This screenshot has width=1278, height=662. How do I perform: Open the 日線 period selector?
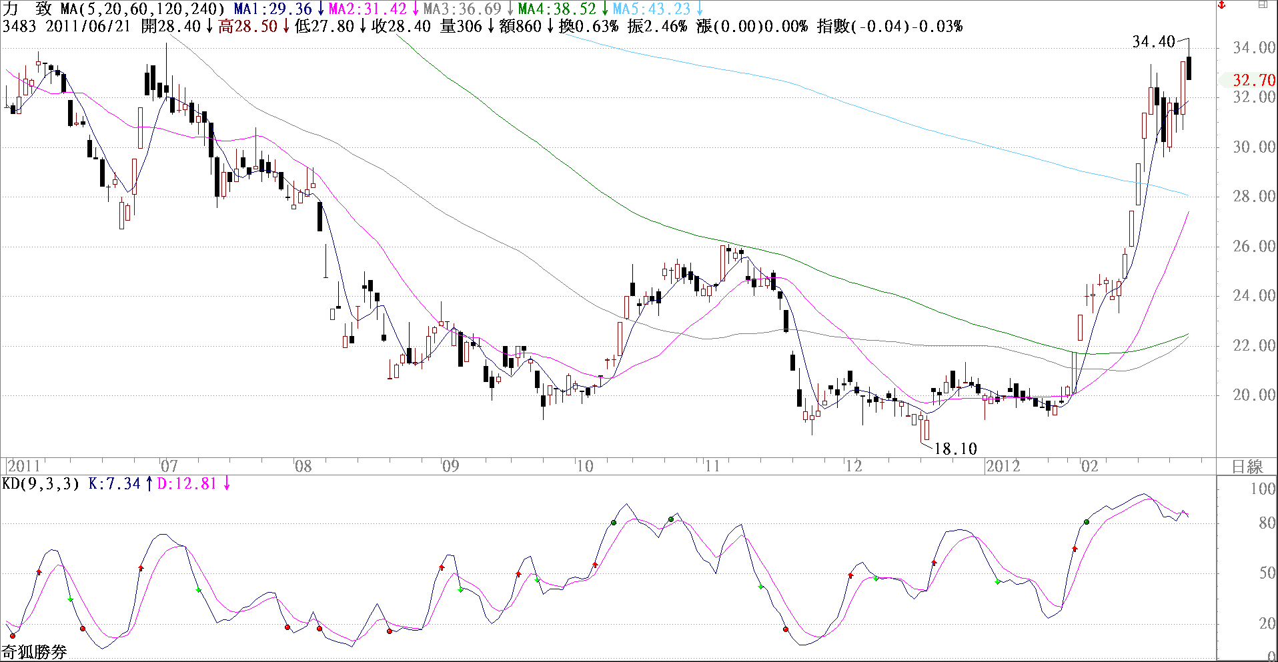coord(1247,467)
